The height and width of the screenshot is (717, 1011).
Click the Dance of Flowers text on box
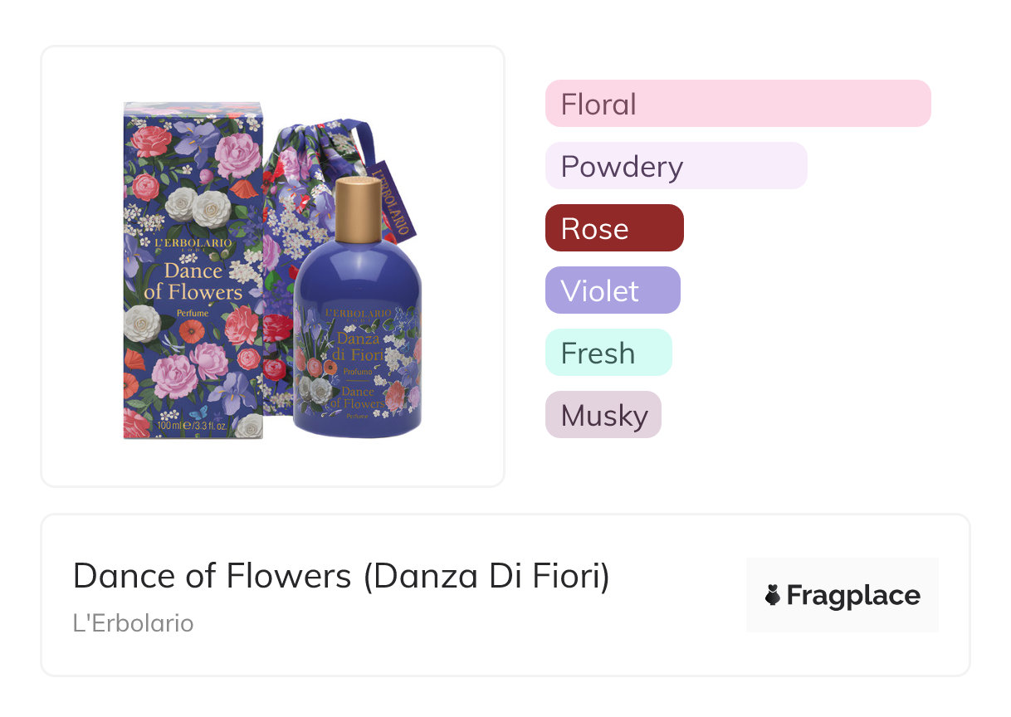click(193, 281)
